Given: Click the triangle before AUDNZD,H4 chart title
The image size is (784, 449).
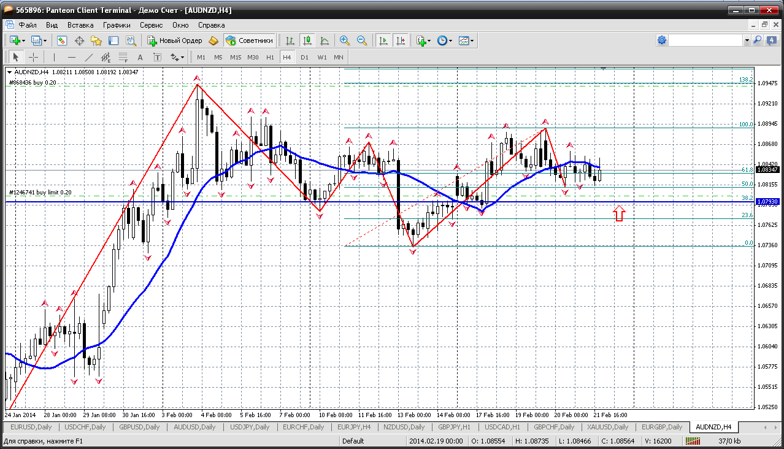Looking at the screenshot, I should pyautogui.click(x=9, y=72).
